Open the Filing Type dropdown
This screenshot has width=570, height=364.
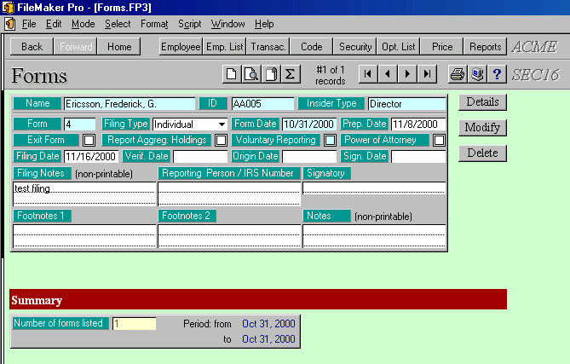tap(222, 124)
